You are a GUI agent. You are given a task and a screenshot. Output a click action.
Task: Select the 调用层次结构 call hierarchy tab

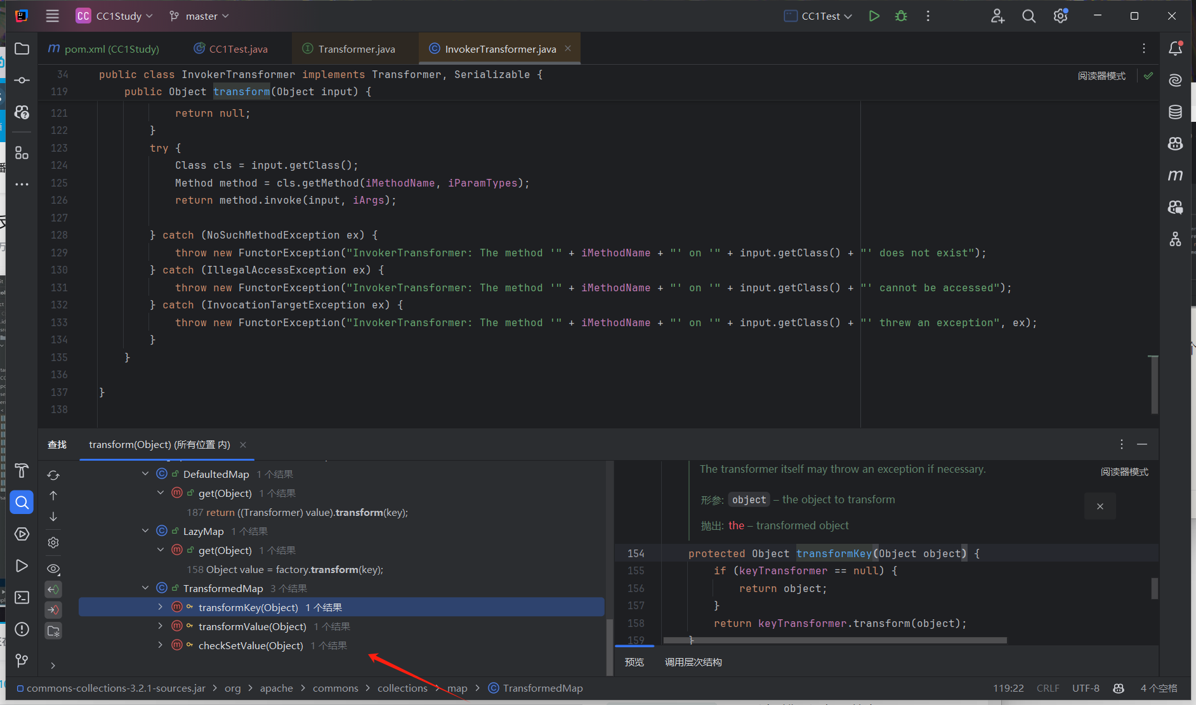pyautogui.click(x=693, y=662)
